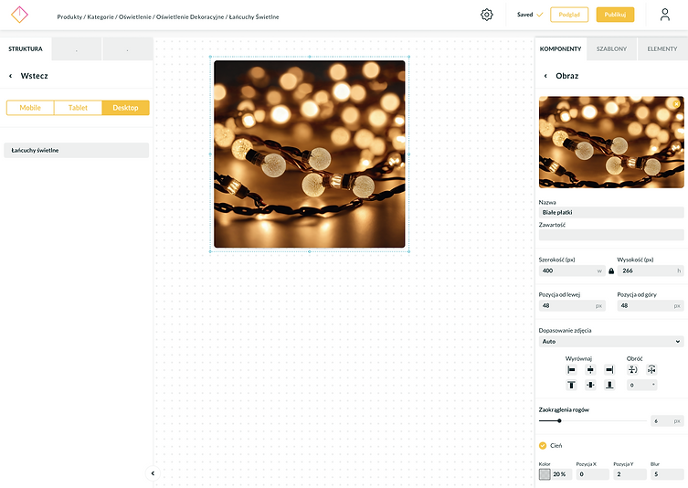Align image to right edge
The width and height of the screenshot is (688, 488).
[x=609, y=369]
